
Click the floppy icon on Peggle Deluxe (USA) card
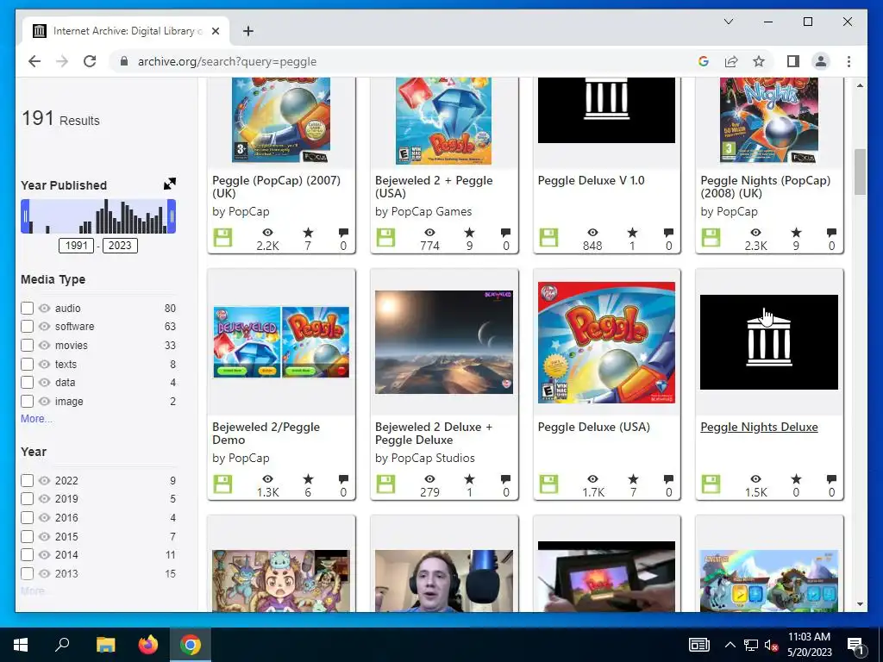548,484
